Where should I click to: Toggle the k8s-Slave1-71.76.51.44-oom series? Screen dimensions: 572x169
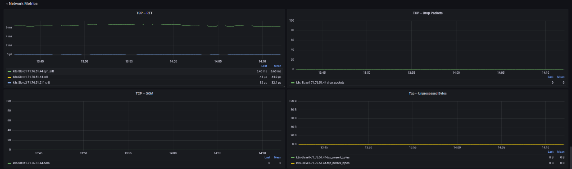pyautogui.click(x=31, y=163)
